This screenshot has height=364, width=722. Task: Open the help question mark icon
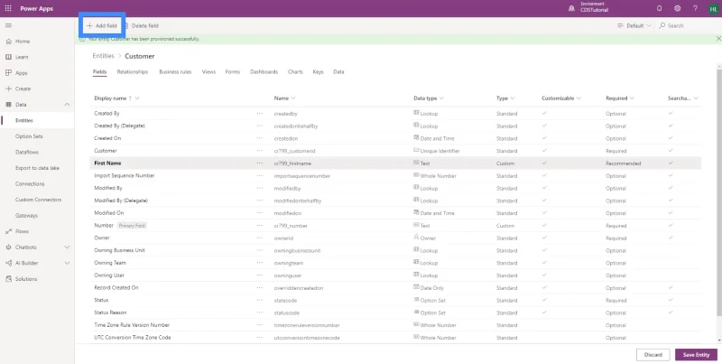tap(695, 8)
